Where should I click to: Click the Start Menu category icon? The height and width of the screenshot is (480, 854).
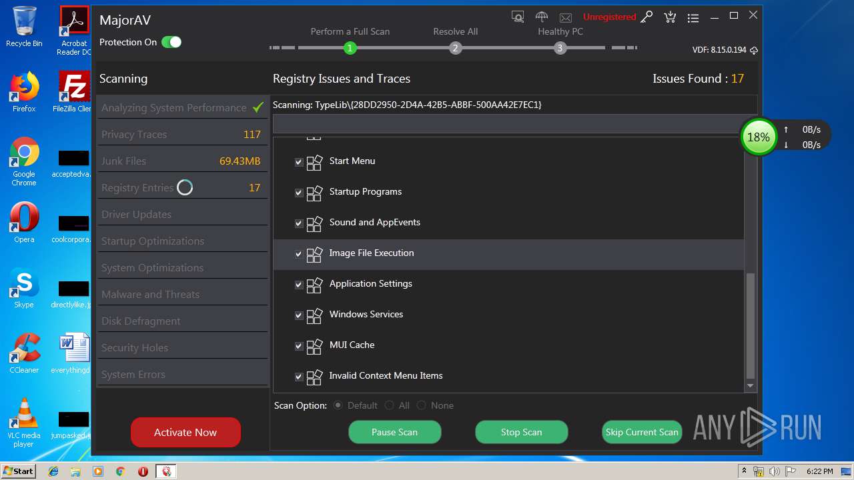point(314,162)
